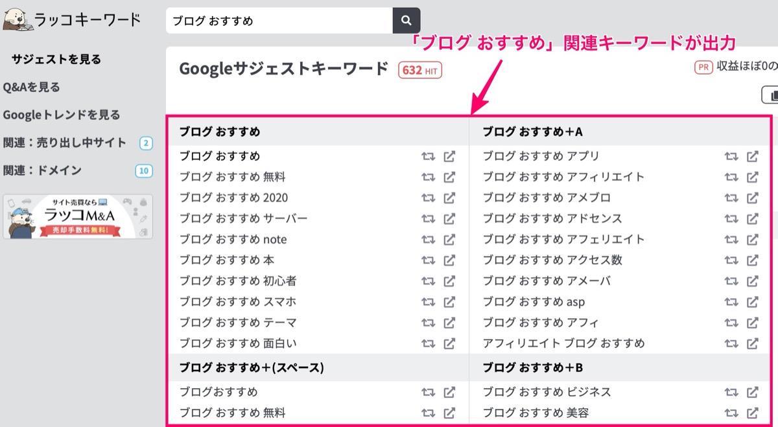The height and width of the screenshot is (427, 778).
Task: Click keyword ブログ おすすめ アフェリエイト
Action: (564, 239)
